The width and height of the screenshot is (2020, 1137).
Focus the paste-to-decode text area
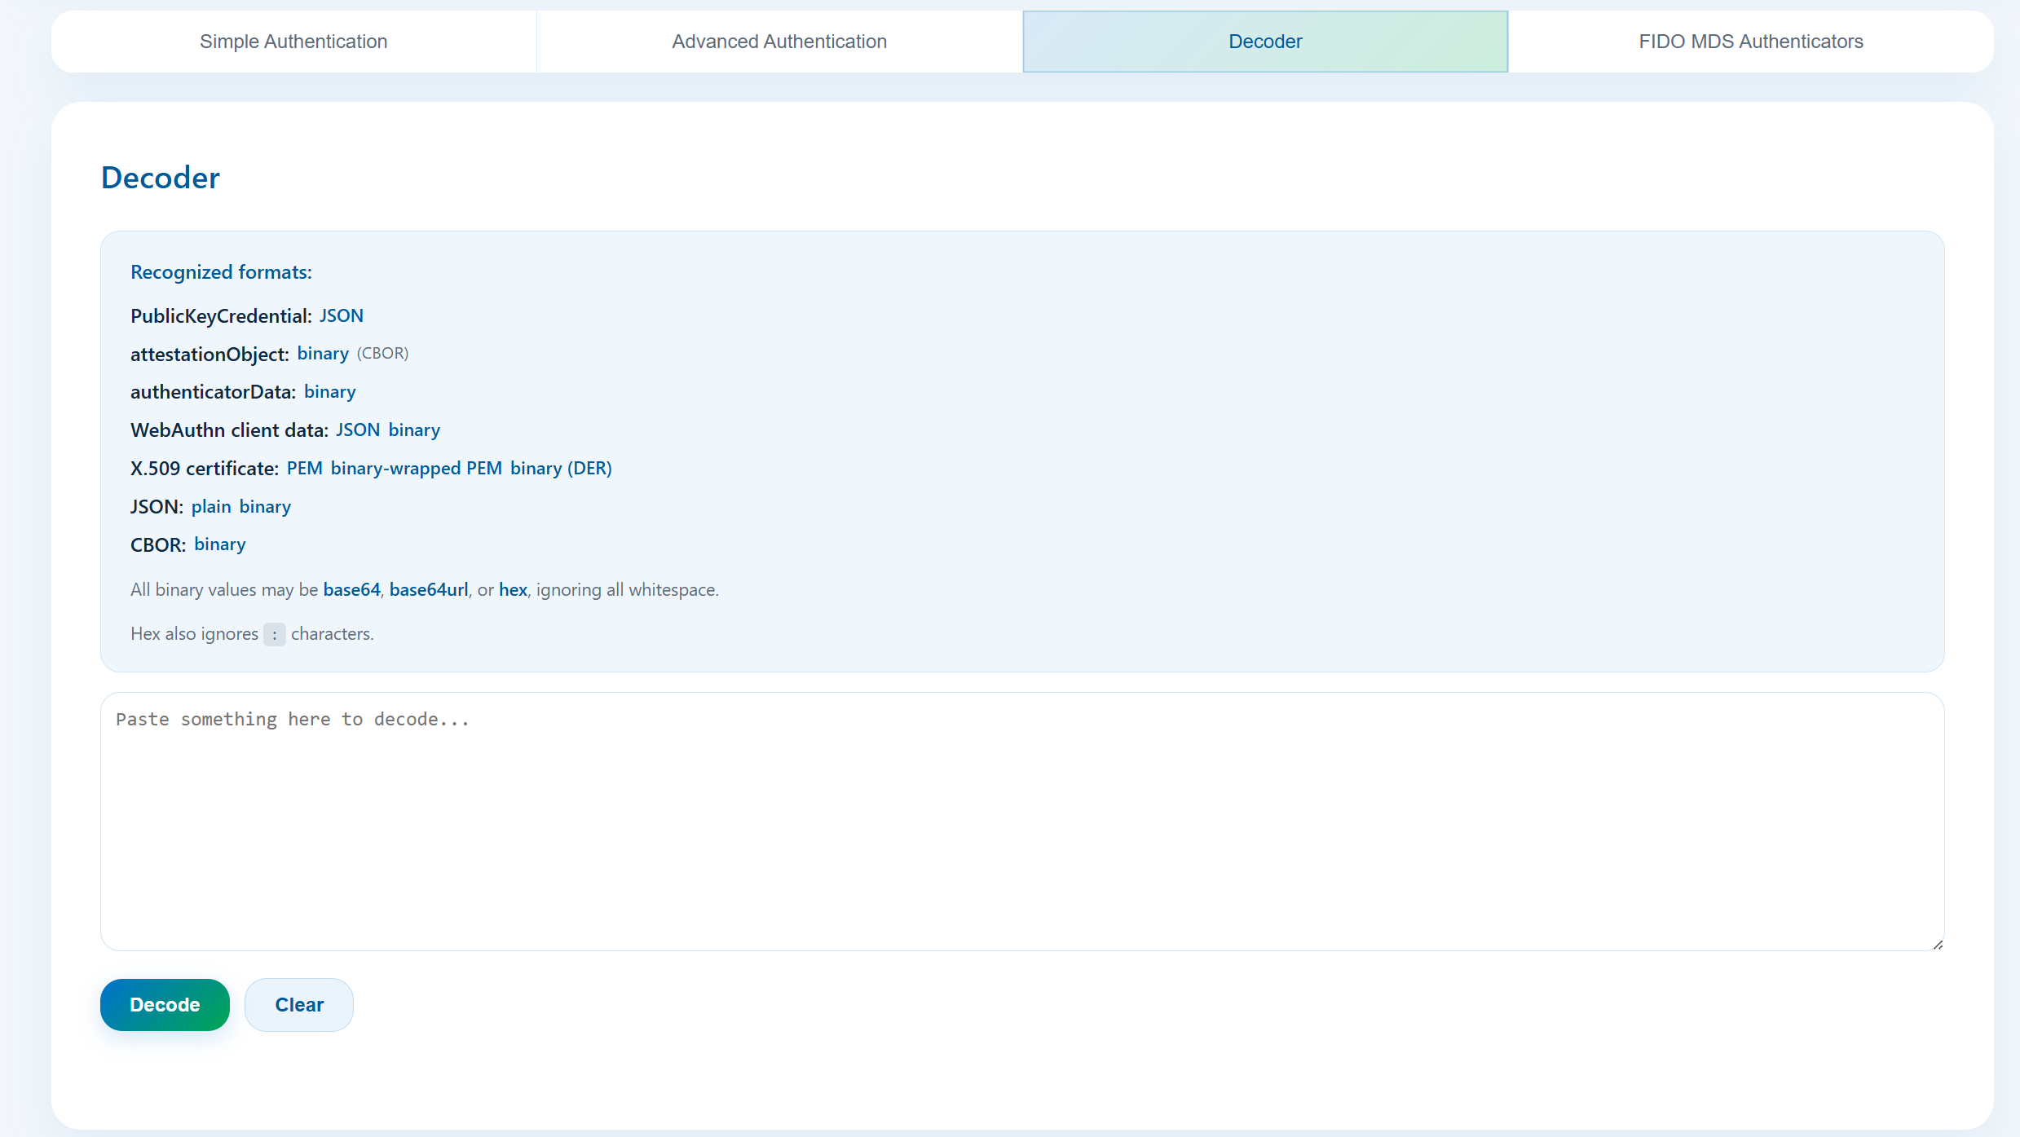tap(1022, 822)
